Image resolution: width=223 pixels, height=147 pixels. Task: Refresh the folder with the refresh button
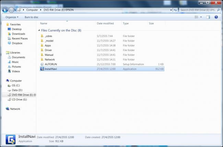click(175, 10)
